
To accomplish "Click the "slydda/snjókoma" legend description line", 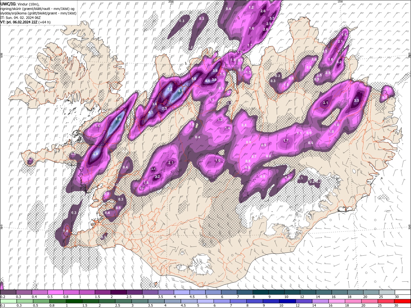I will click(x=38, y=13).
